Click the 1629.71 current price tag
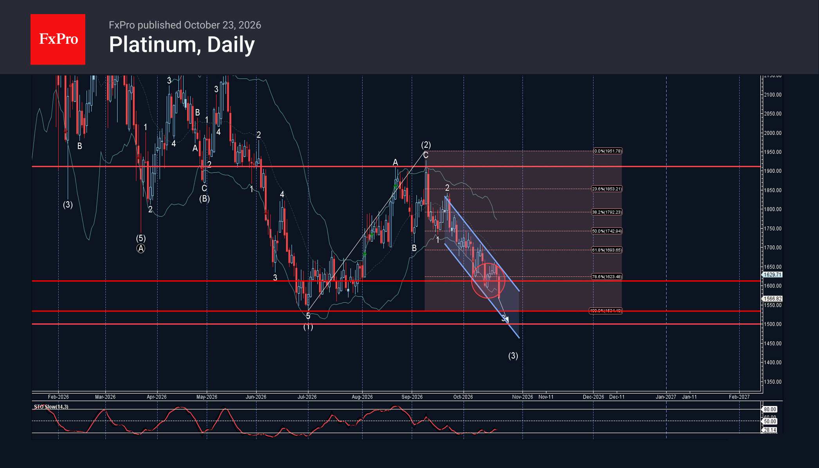The image size is (819, 468). point(772,275)
